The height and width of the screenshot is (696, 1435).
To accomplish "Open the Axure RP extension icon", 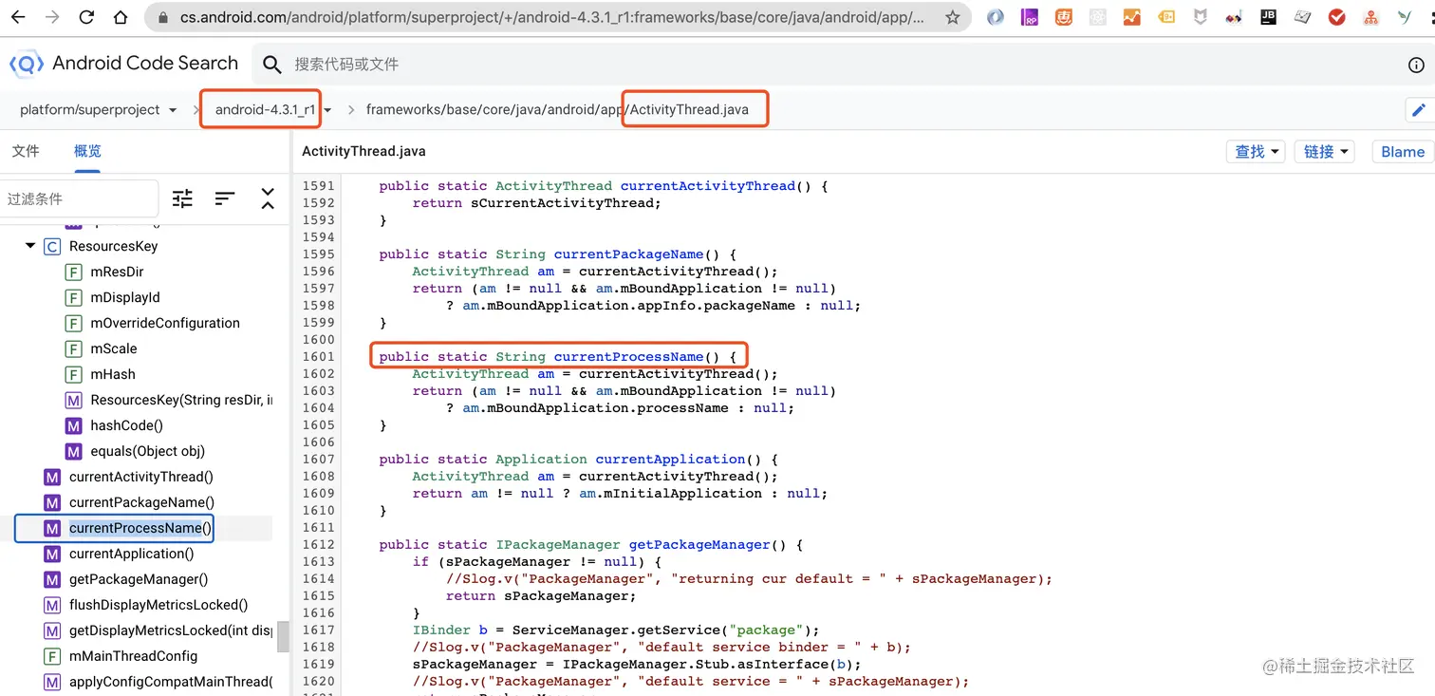I will (1030, 17).
